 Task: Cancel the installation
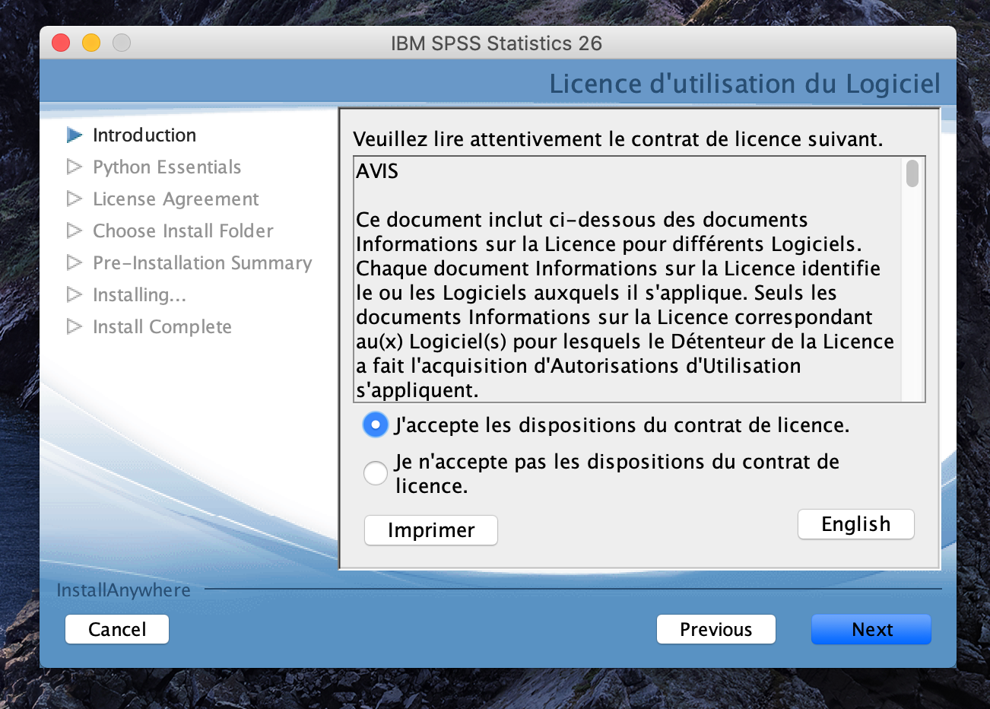(x=117, y=629)
